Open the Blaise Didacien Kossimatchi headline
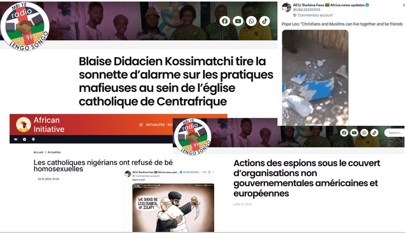Viewport: 405px width, 233px height. [x=176, y=81]
